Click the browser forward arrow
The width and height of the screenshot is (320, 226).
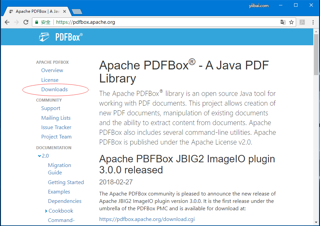click(16, 22)
